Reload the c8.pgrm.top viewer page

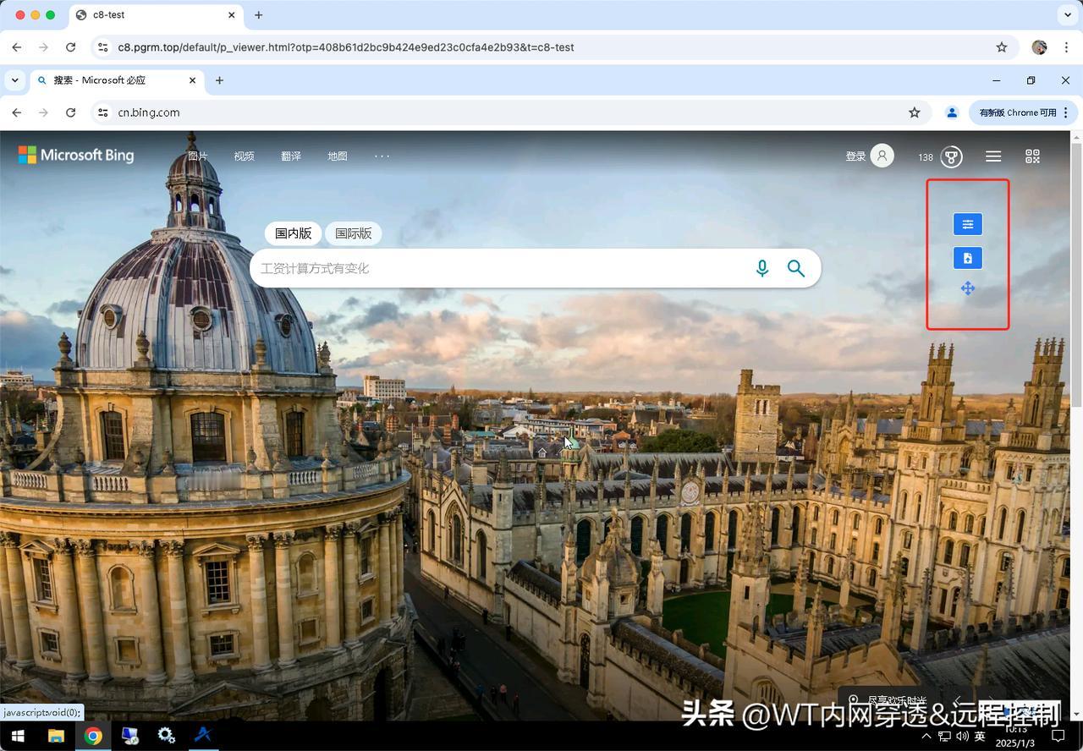click(71, 47)
